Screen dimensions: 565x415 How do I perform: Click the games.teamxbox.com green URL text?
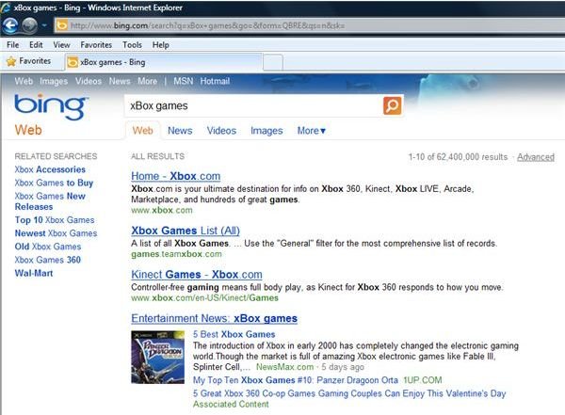pos(177,254)
